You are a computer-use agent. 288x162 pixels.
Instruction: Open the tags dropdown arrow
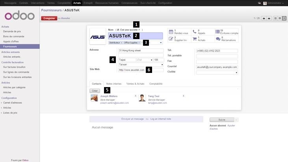(161, 43)
